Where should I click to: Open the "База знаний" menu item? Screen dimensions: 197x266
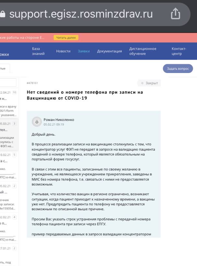click(x=38, y=51)
